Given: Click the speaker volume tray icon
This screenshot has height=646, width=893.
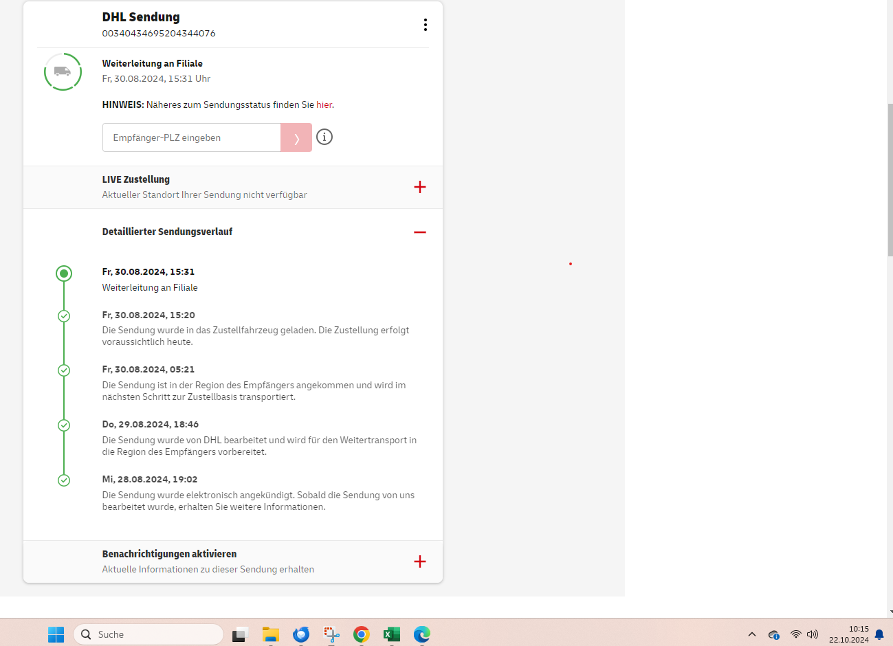Looking at the screenshot, I should 813,634.
